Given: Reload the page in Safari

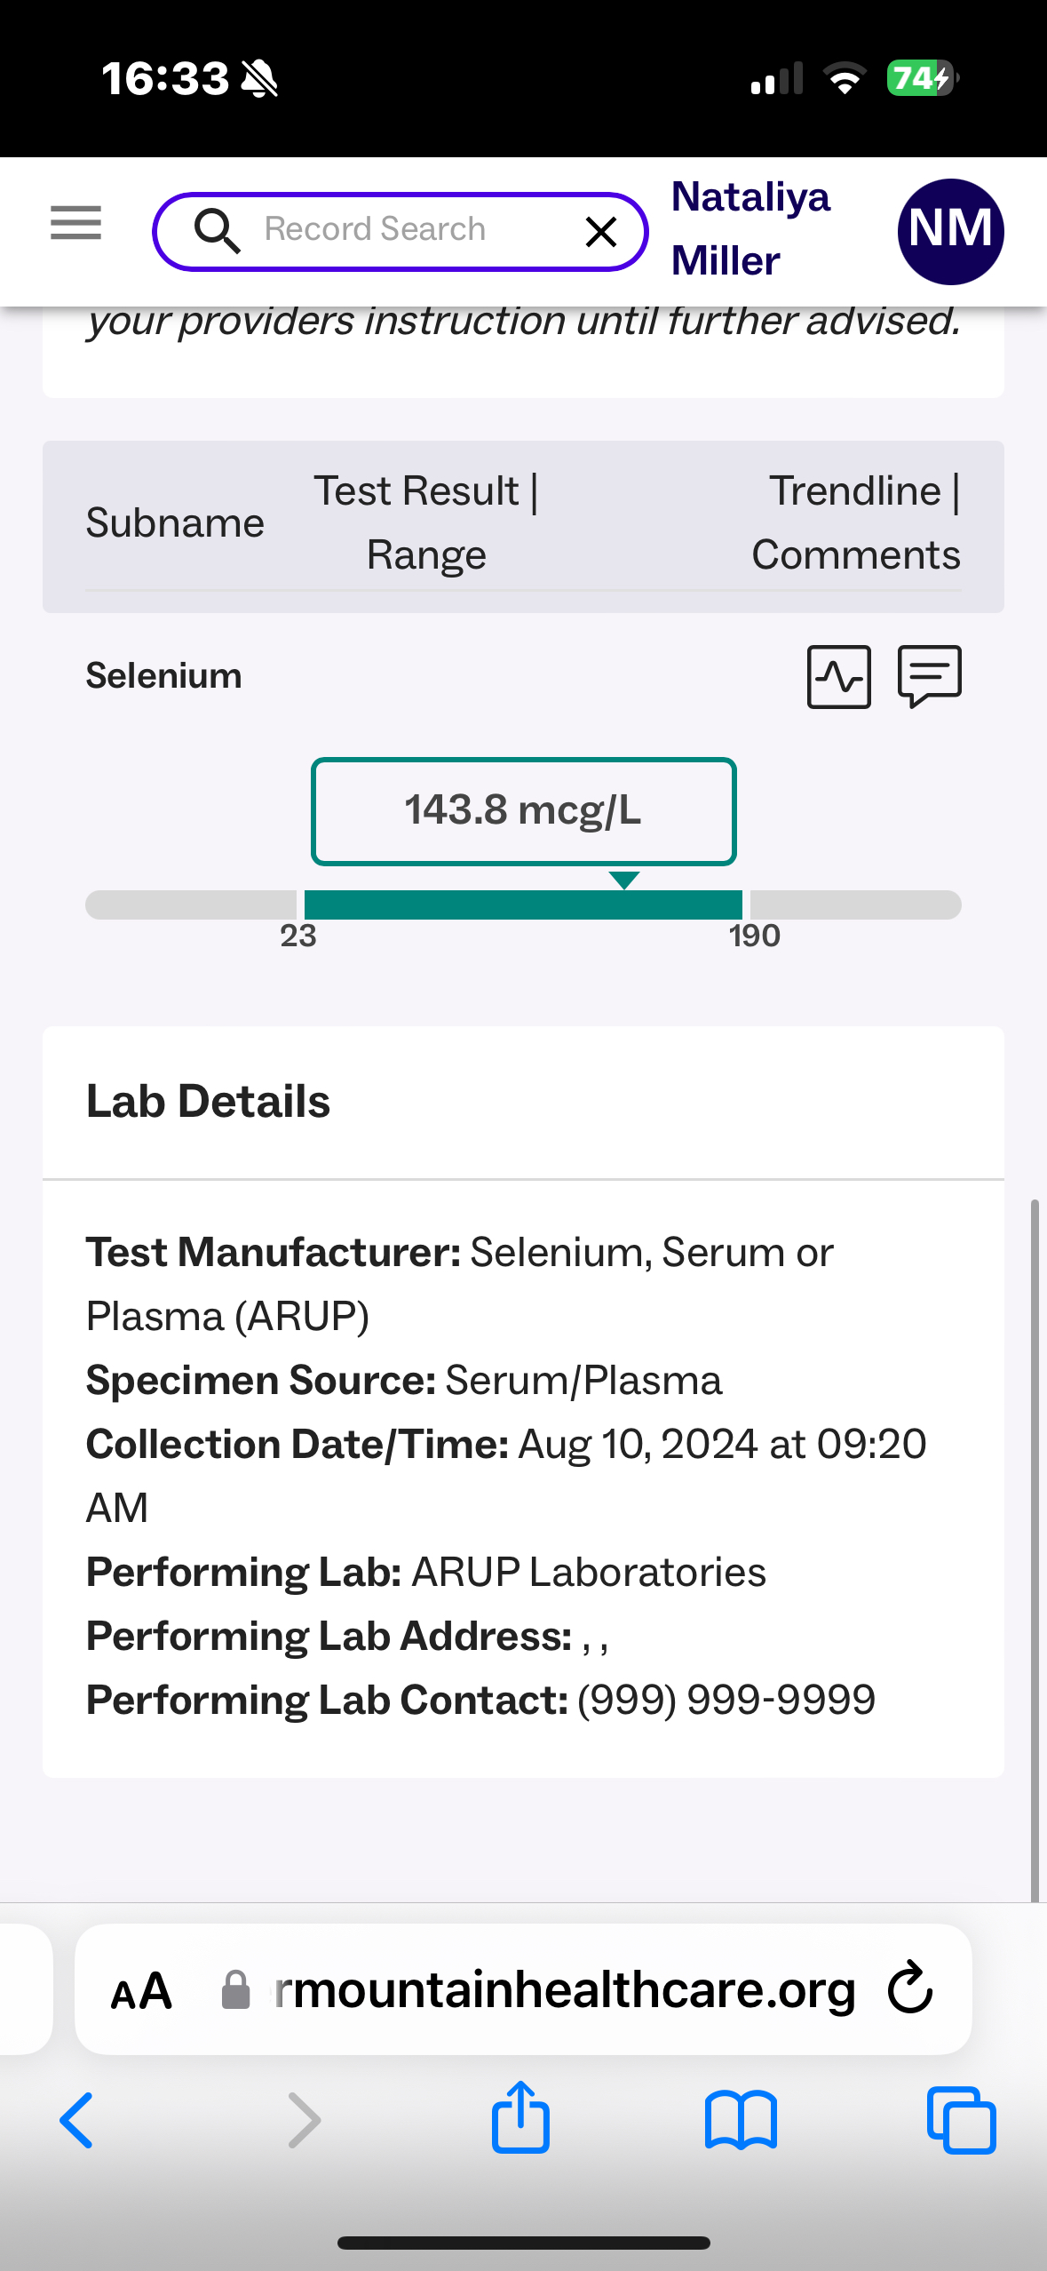Looking at the screenshot, I should [910, 1988].
